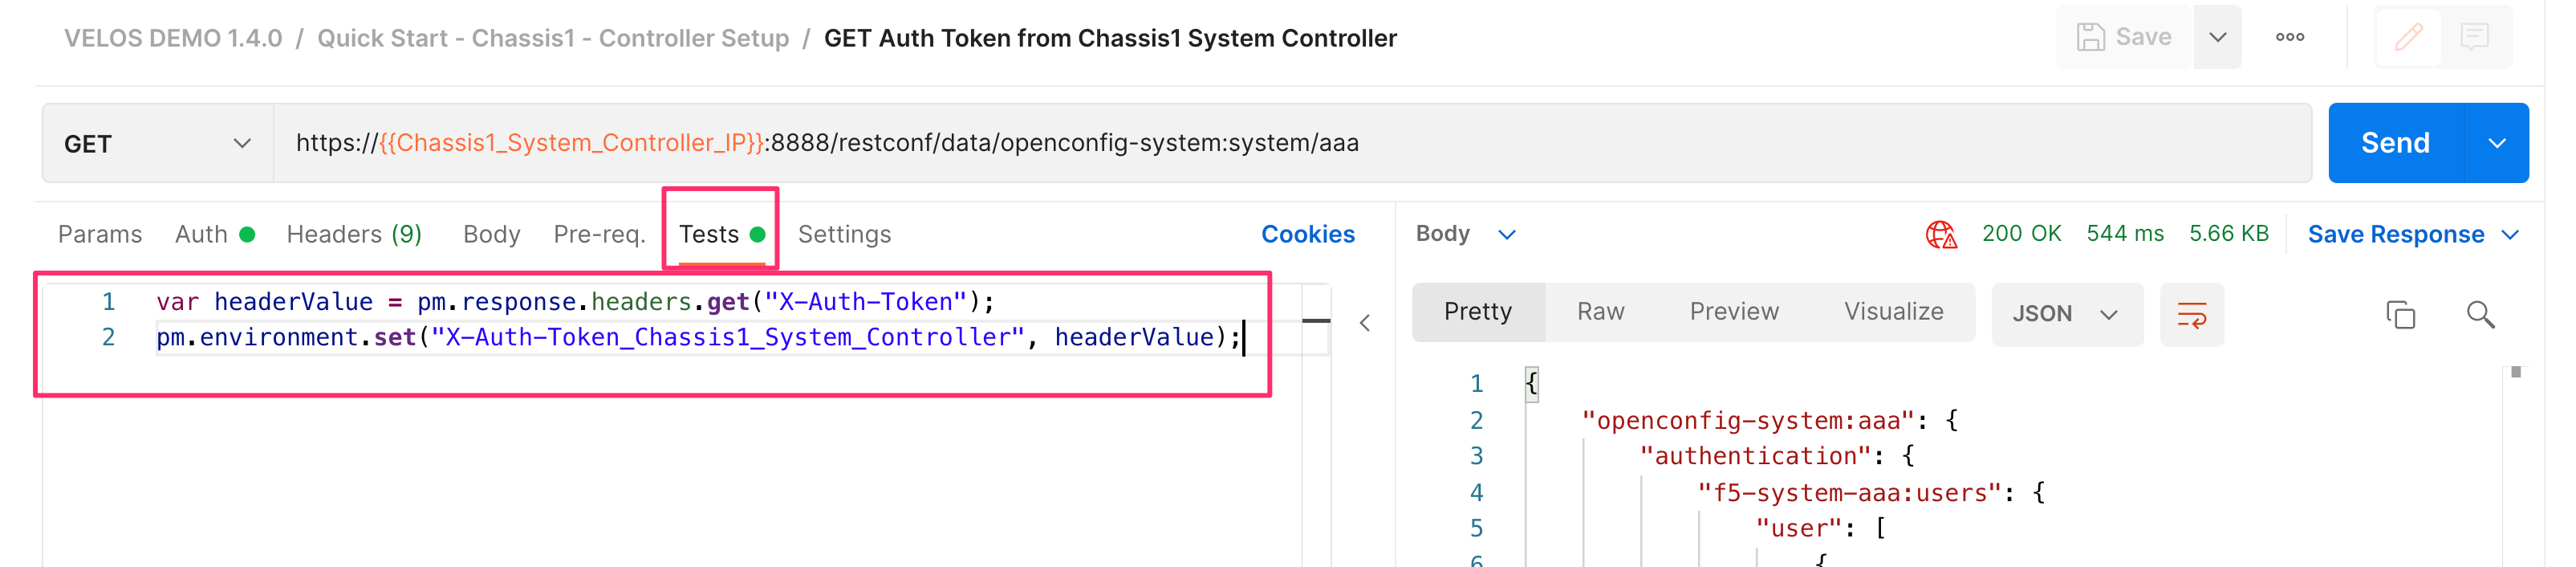2576x567 pixels.
Task: Select the Raw response view
Action: tap(1600, 312)
